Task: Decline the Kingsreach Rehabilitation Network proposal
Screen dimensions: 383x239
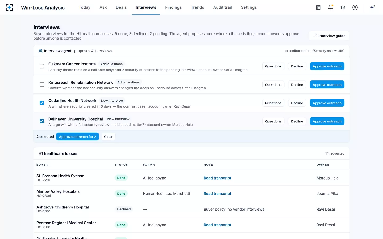Action: 297,84
